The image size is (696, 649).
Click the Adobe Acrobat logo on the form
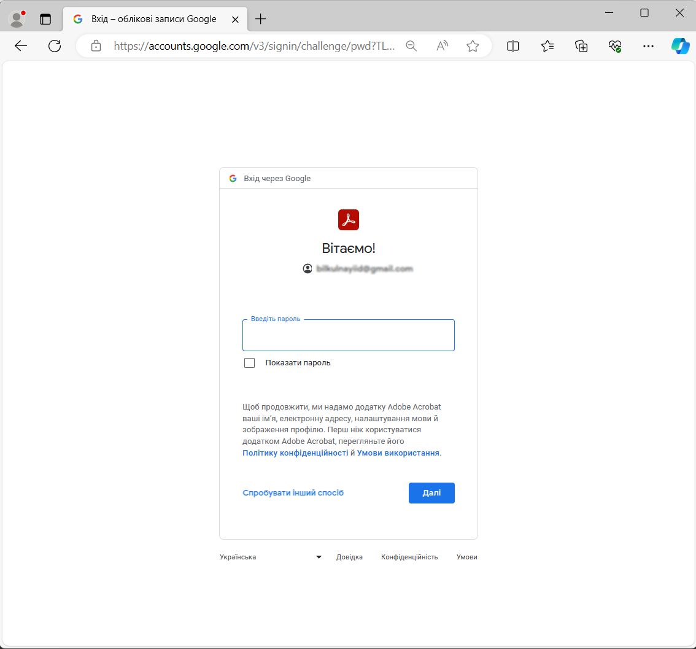(x=348, y=219)
